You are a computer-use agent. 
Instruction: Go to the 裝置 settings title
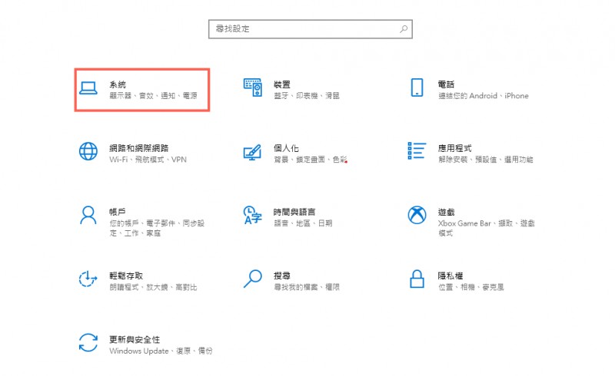[x=282, y=84]
